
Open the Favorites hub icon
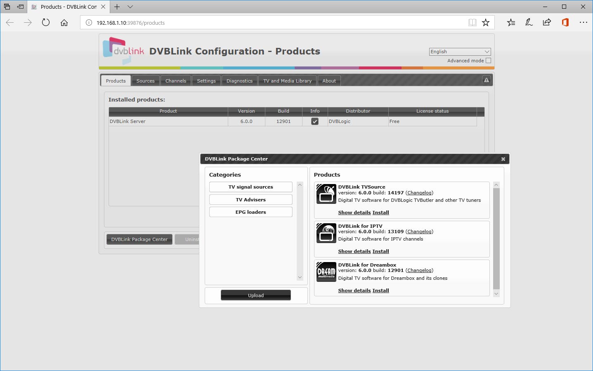pos(511,23)
